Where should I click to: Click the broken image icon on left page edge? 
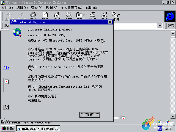(x=7, y=81)
